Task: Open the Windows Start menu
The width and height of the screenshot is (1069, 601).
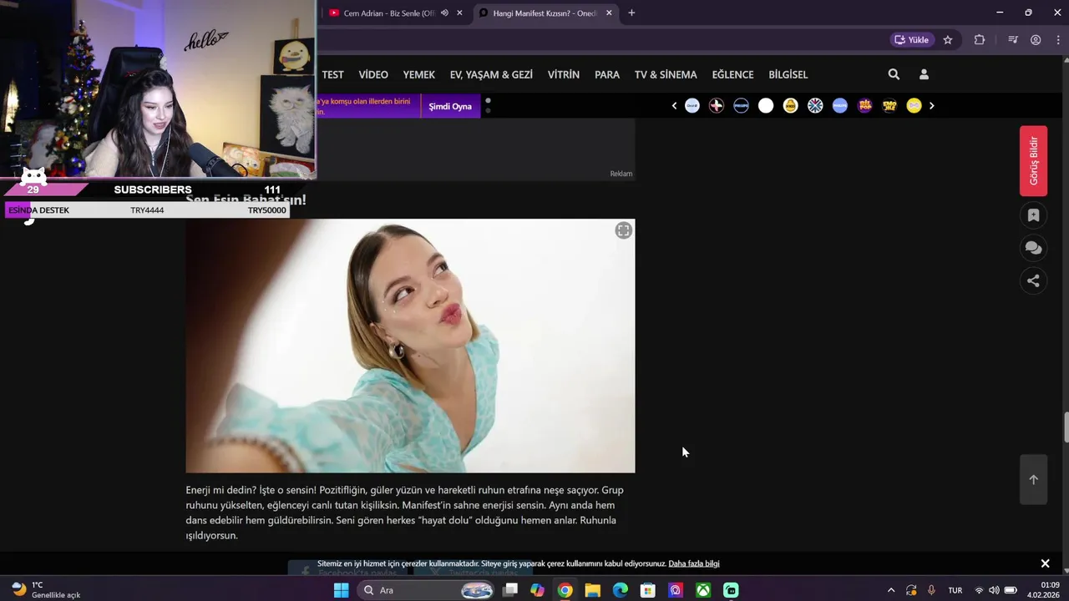Action: click(341, 590)
